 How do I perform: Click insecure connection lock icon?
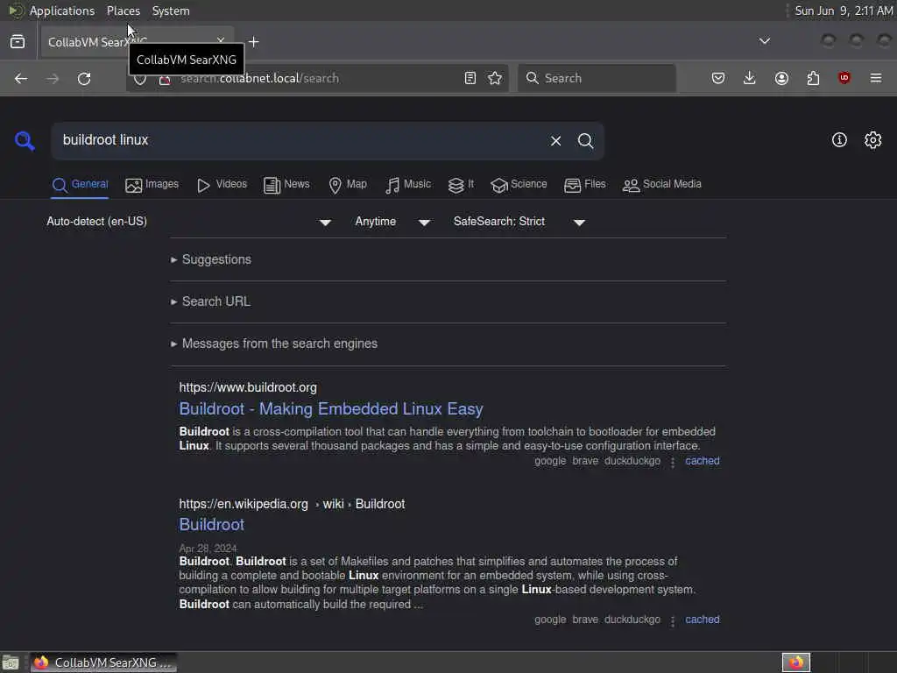tap(165, 81)
